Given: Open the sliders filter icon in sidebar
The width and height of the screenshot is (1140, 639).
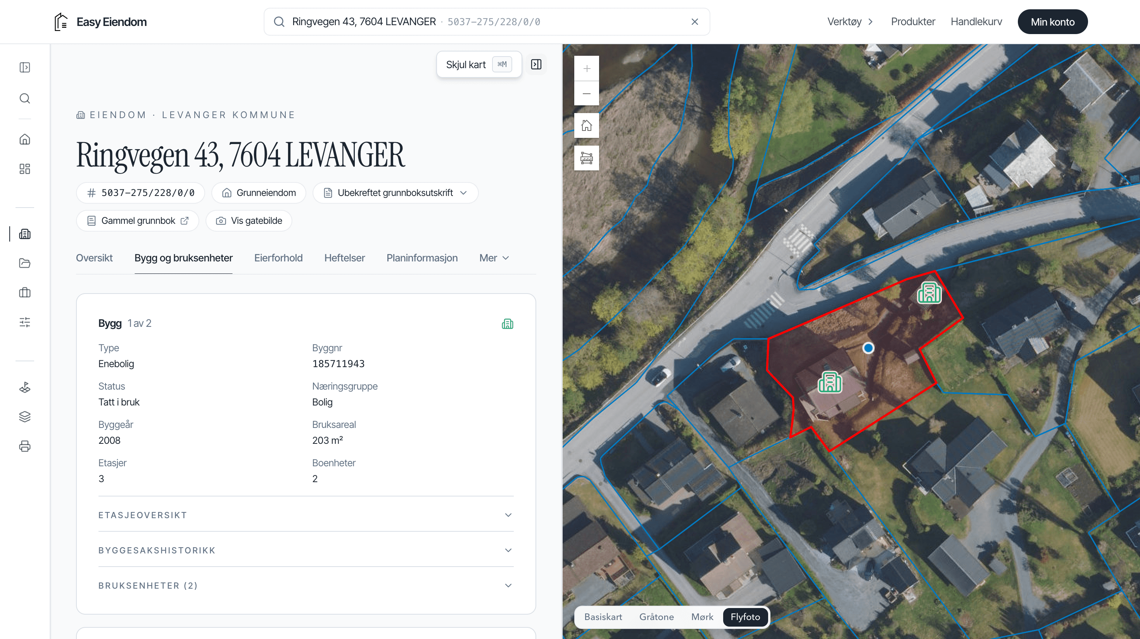Looking at the screenshot, I should pyautogui.click(x=25, y=322).
